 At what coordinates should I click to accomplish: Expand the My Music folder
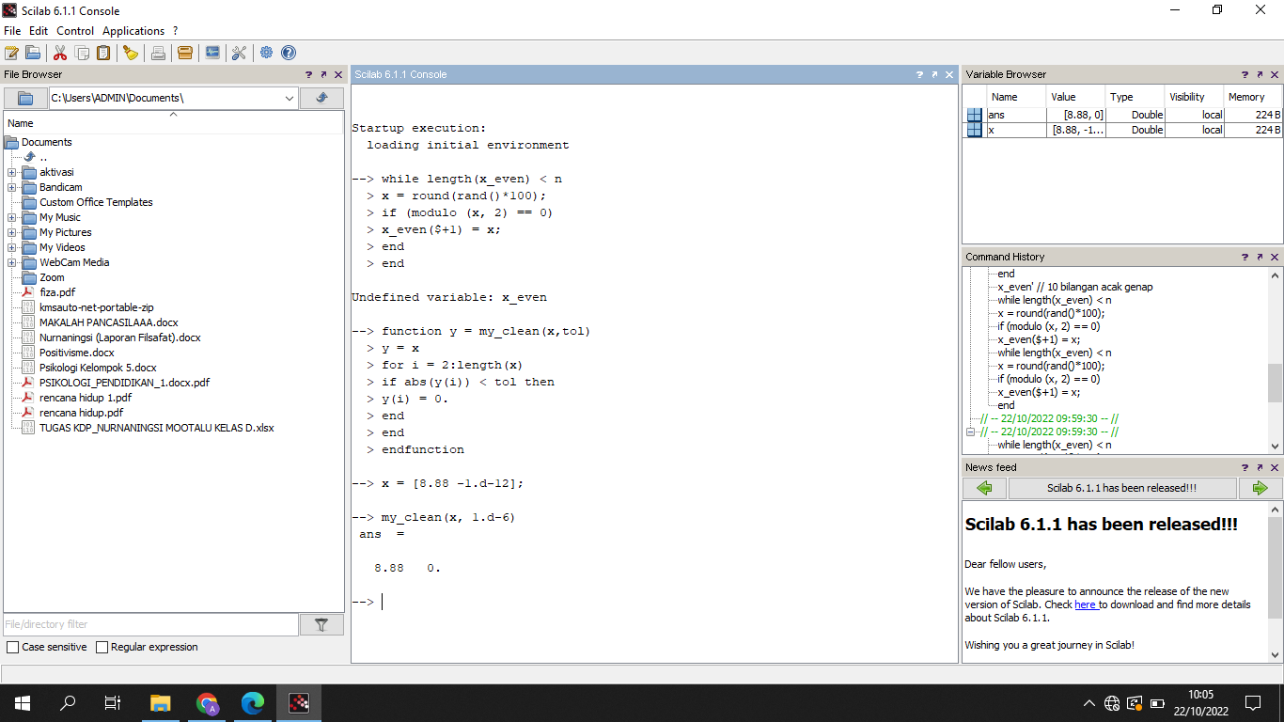coord(11,217)
